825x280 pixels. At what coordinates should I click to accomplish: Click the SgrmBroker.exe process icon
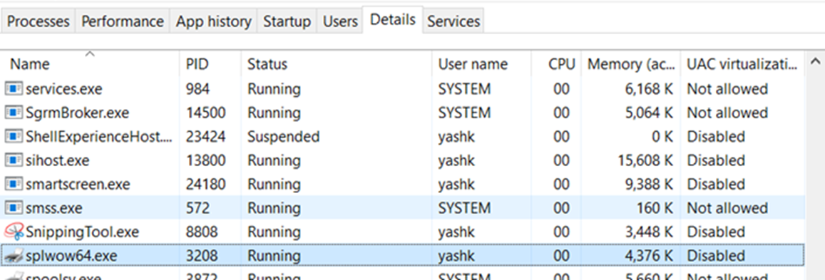[x=14, y=113]
